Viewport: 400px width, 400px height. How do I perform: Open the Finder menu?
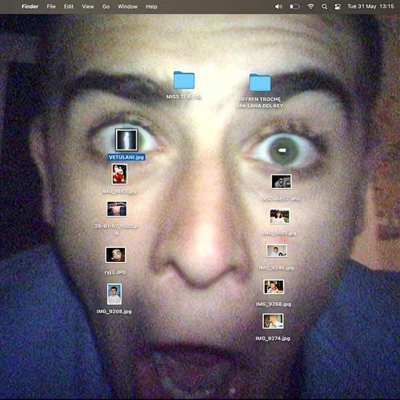30,7
